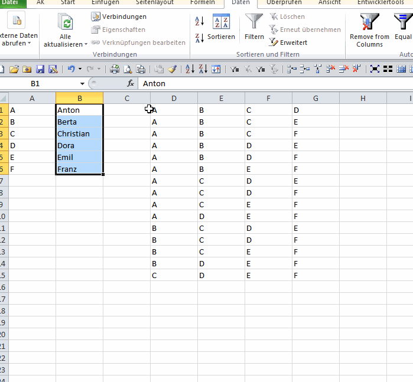Click the Open folder icon in quick toolbar
This screenshot has width=413, height=382.
click(14, 69)
